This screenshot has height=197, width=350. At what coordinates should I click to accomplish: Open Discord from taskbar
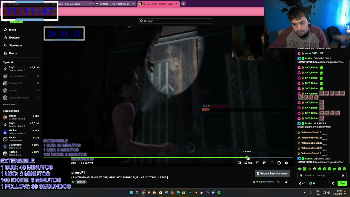(213, 193)
